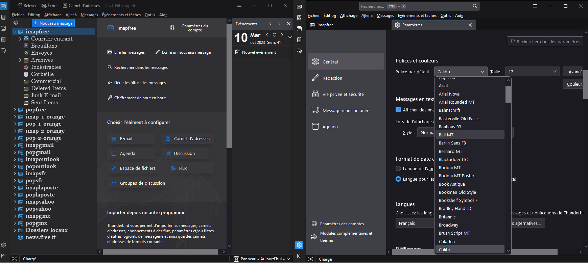Viewport: 588px width, 263px height.
Task: Collapse the spaces toolbar in the main window
Action: (3, 256)
